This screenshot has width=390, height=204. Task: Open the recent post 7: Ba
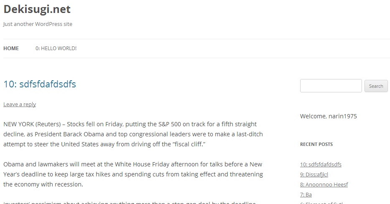[x=306, y=195]
